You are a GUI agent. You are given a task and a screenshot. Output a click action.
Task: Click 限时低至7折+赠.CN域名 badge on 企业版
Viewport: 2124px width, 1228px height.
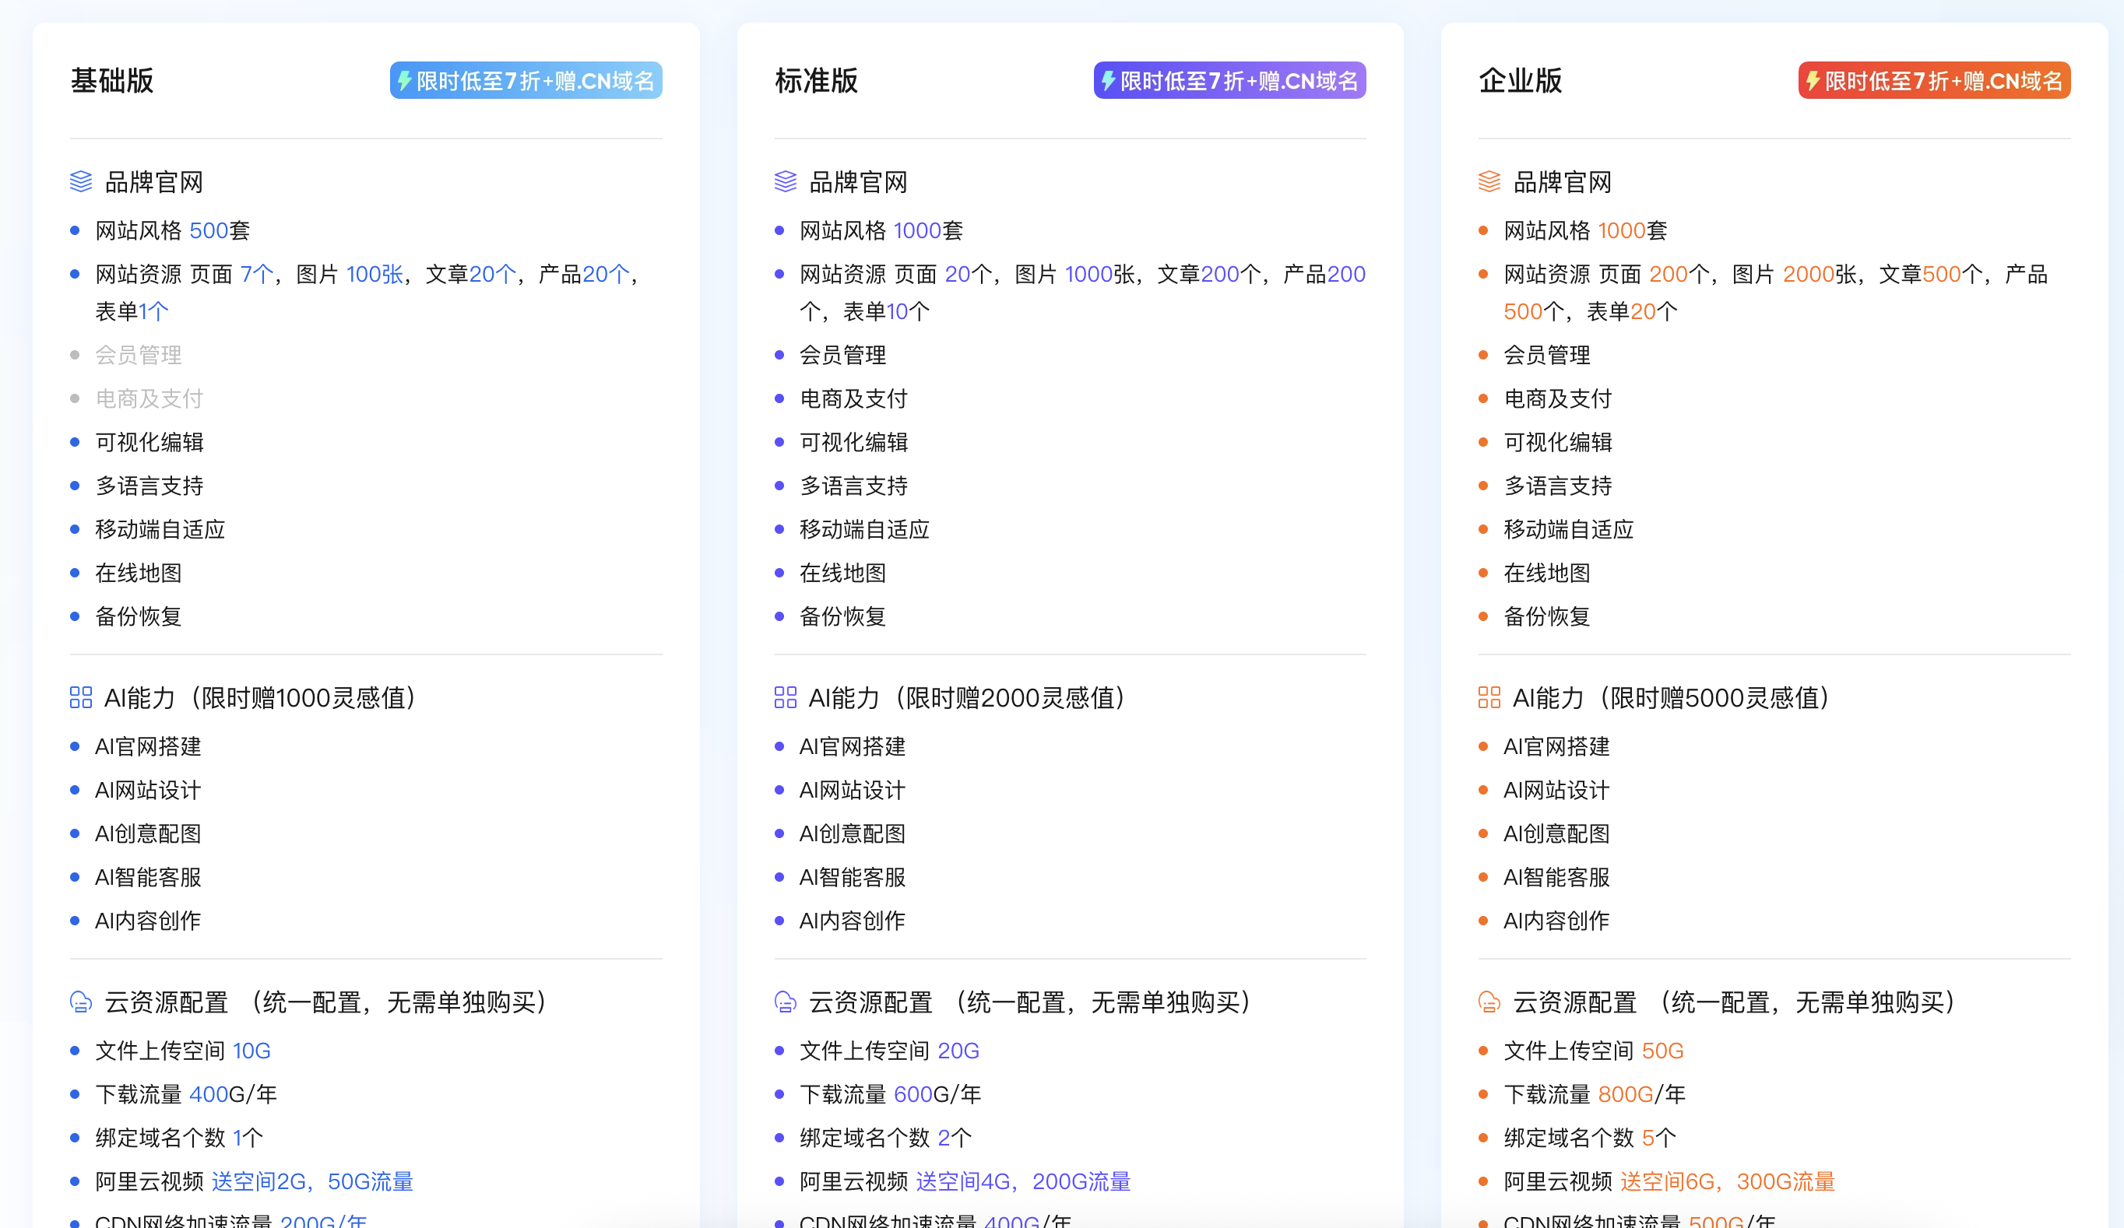click(x=1933, y=80)
